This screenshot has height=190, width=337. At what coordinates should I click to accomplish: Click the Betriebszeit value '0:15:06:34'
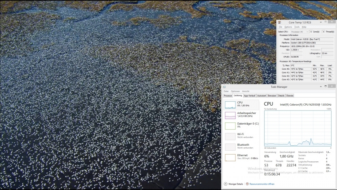272,174
